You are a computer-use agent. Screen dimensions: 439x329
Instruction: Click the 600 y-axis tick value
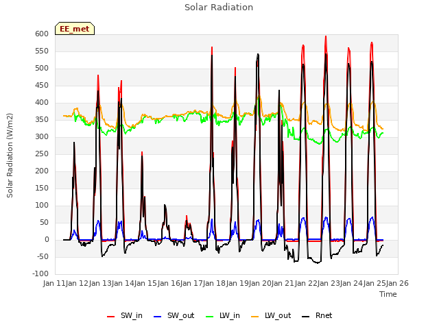pos(42,34)
